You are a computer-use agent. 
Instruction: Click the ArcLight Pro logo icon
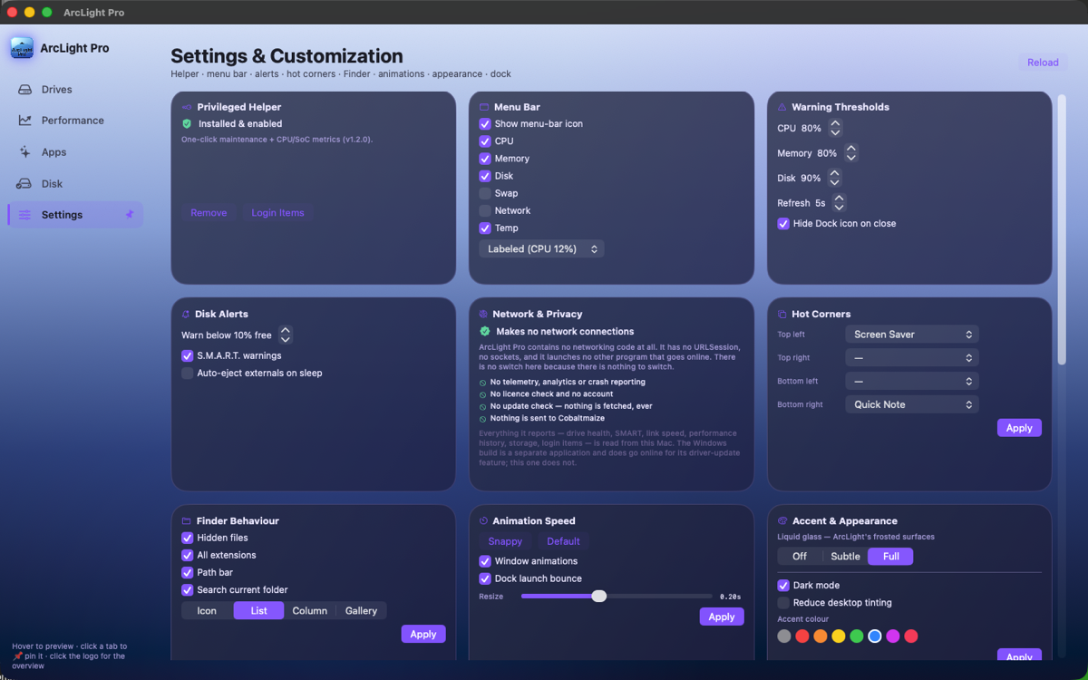click(x=22, y=48)
